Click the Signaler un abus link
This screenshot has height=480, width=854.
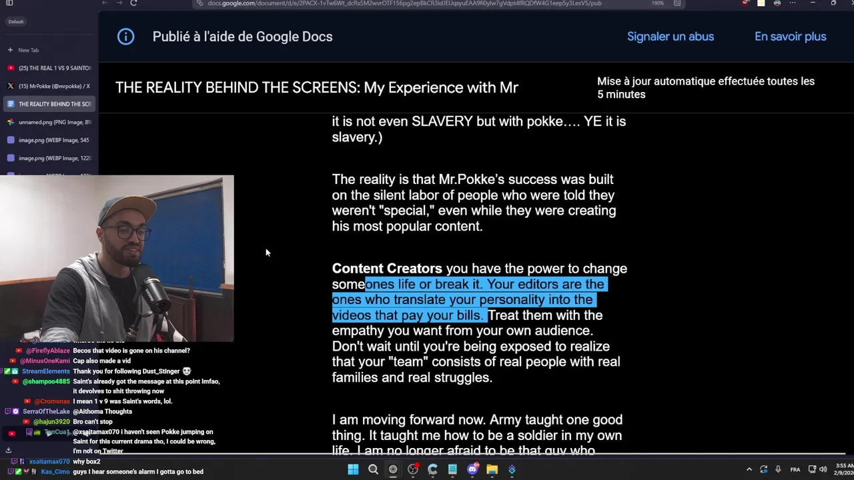click(671, 37)
